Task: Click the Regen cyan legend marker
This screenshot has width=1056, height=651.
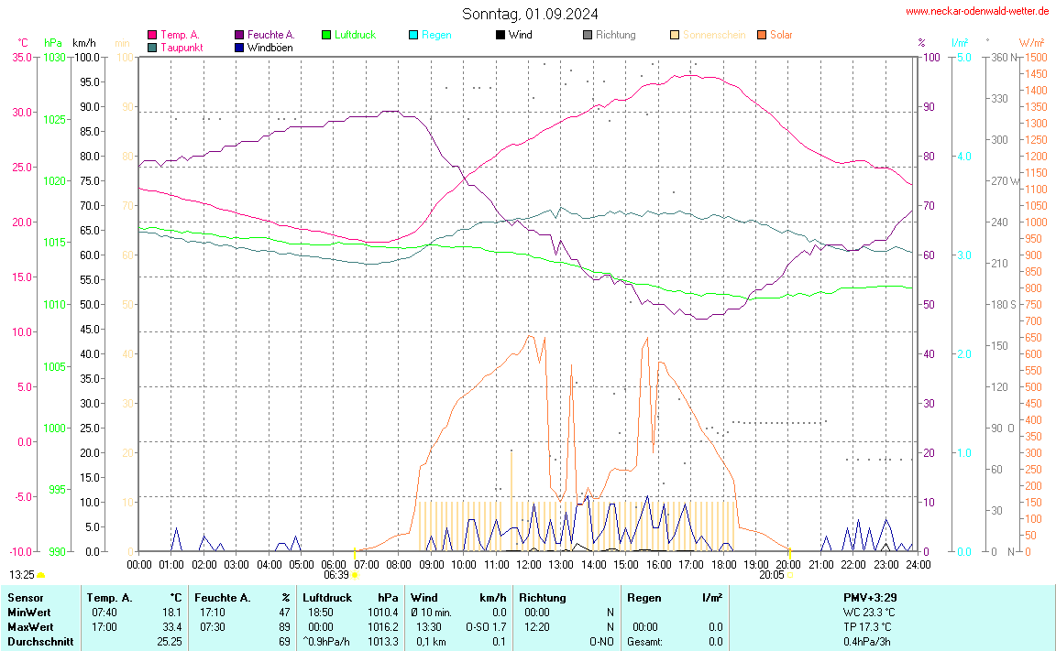Action: point(413,35)
